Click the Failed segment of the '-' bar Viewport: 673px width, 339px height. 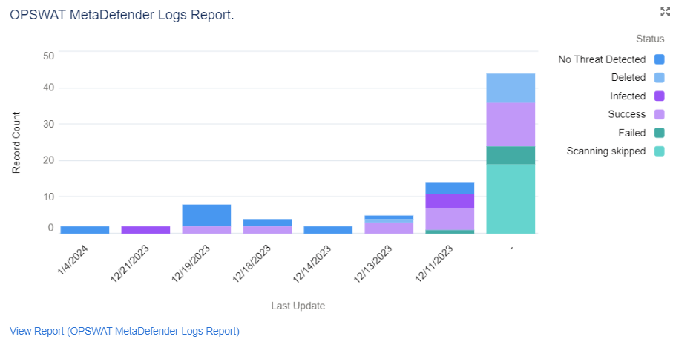[x=511, y=155]
